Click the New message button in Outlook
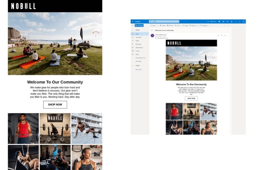 [139, 25]
